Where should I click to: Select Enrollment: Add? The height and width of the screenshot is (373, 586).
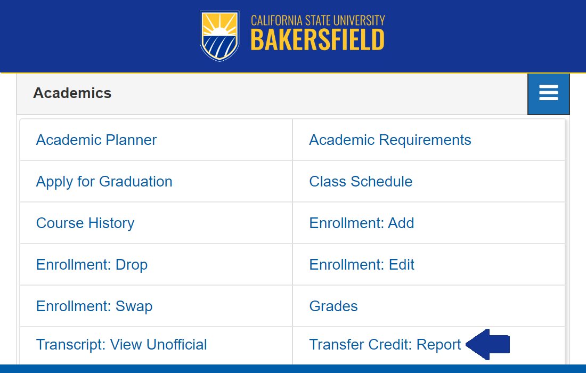[362, 223]
